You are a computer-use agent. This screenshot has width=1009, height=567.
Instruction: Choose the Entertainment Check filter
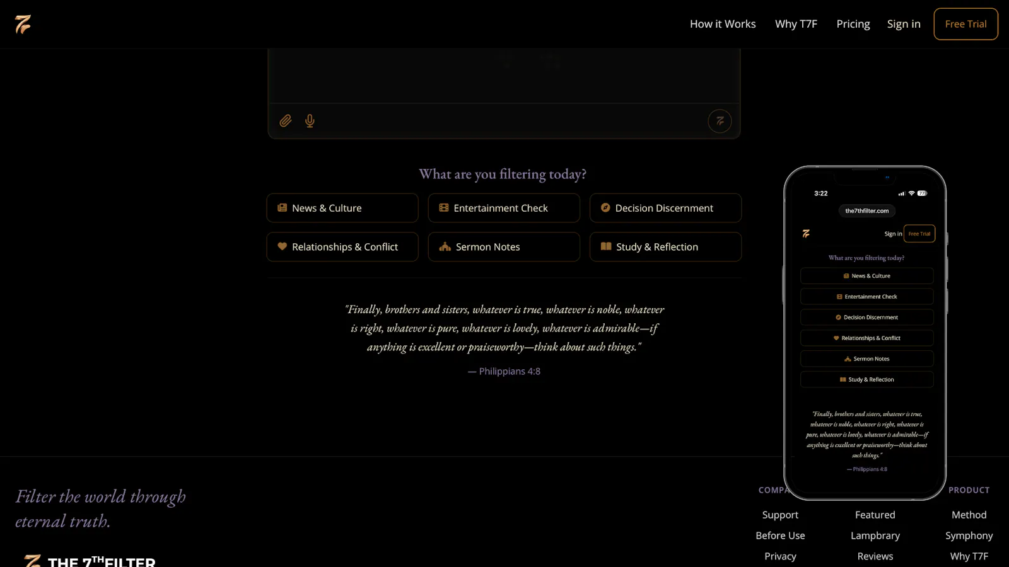coord(504,208)
